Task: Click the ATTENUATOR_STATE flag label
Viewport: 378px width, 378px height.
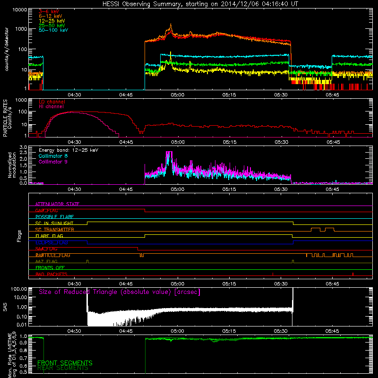Action: 57,204
